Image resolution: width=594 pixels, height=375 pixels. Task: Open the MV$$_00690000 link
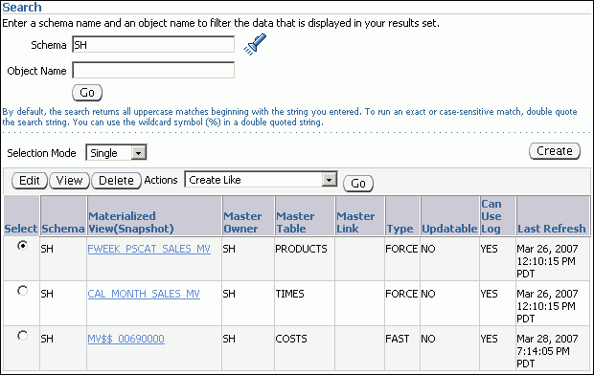[x=126, y=339]
